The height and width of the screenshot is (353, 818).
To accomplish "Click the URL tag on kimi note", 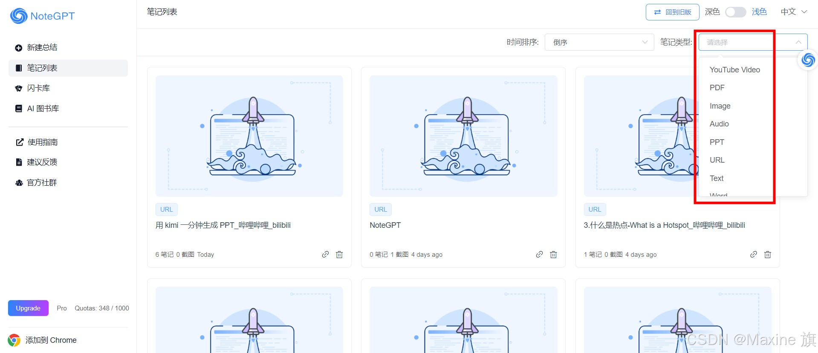I will [167, 210].
